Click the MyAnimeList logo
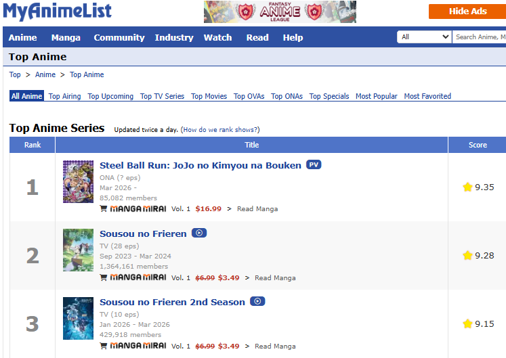Viewport: 506px width, 358px height. [x=57, y=11]
